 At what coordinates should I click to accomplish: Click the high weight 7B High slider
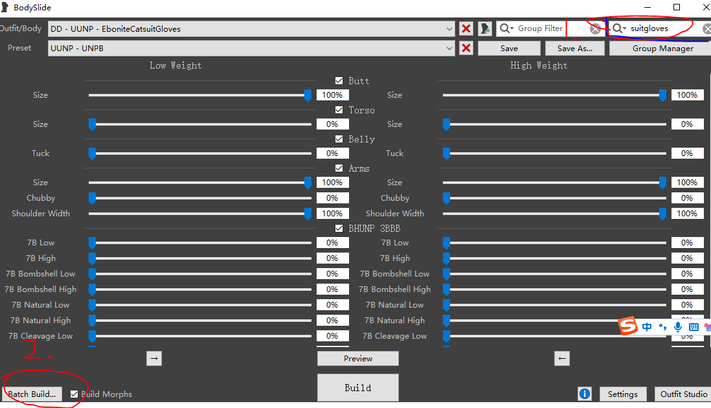click(554, 258)
